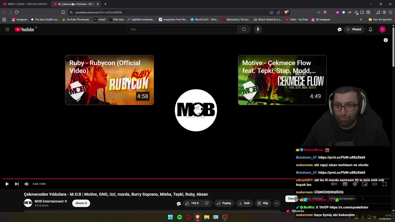This screenshot has height=222, width=395.
Task: Open the (9) Instagram bookmark
Action: pos(321,19)
